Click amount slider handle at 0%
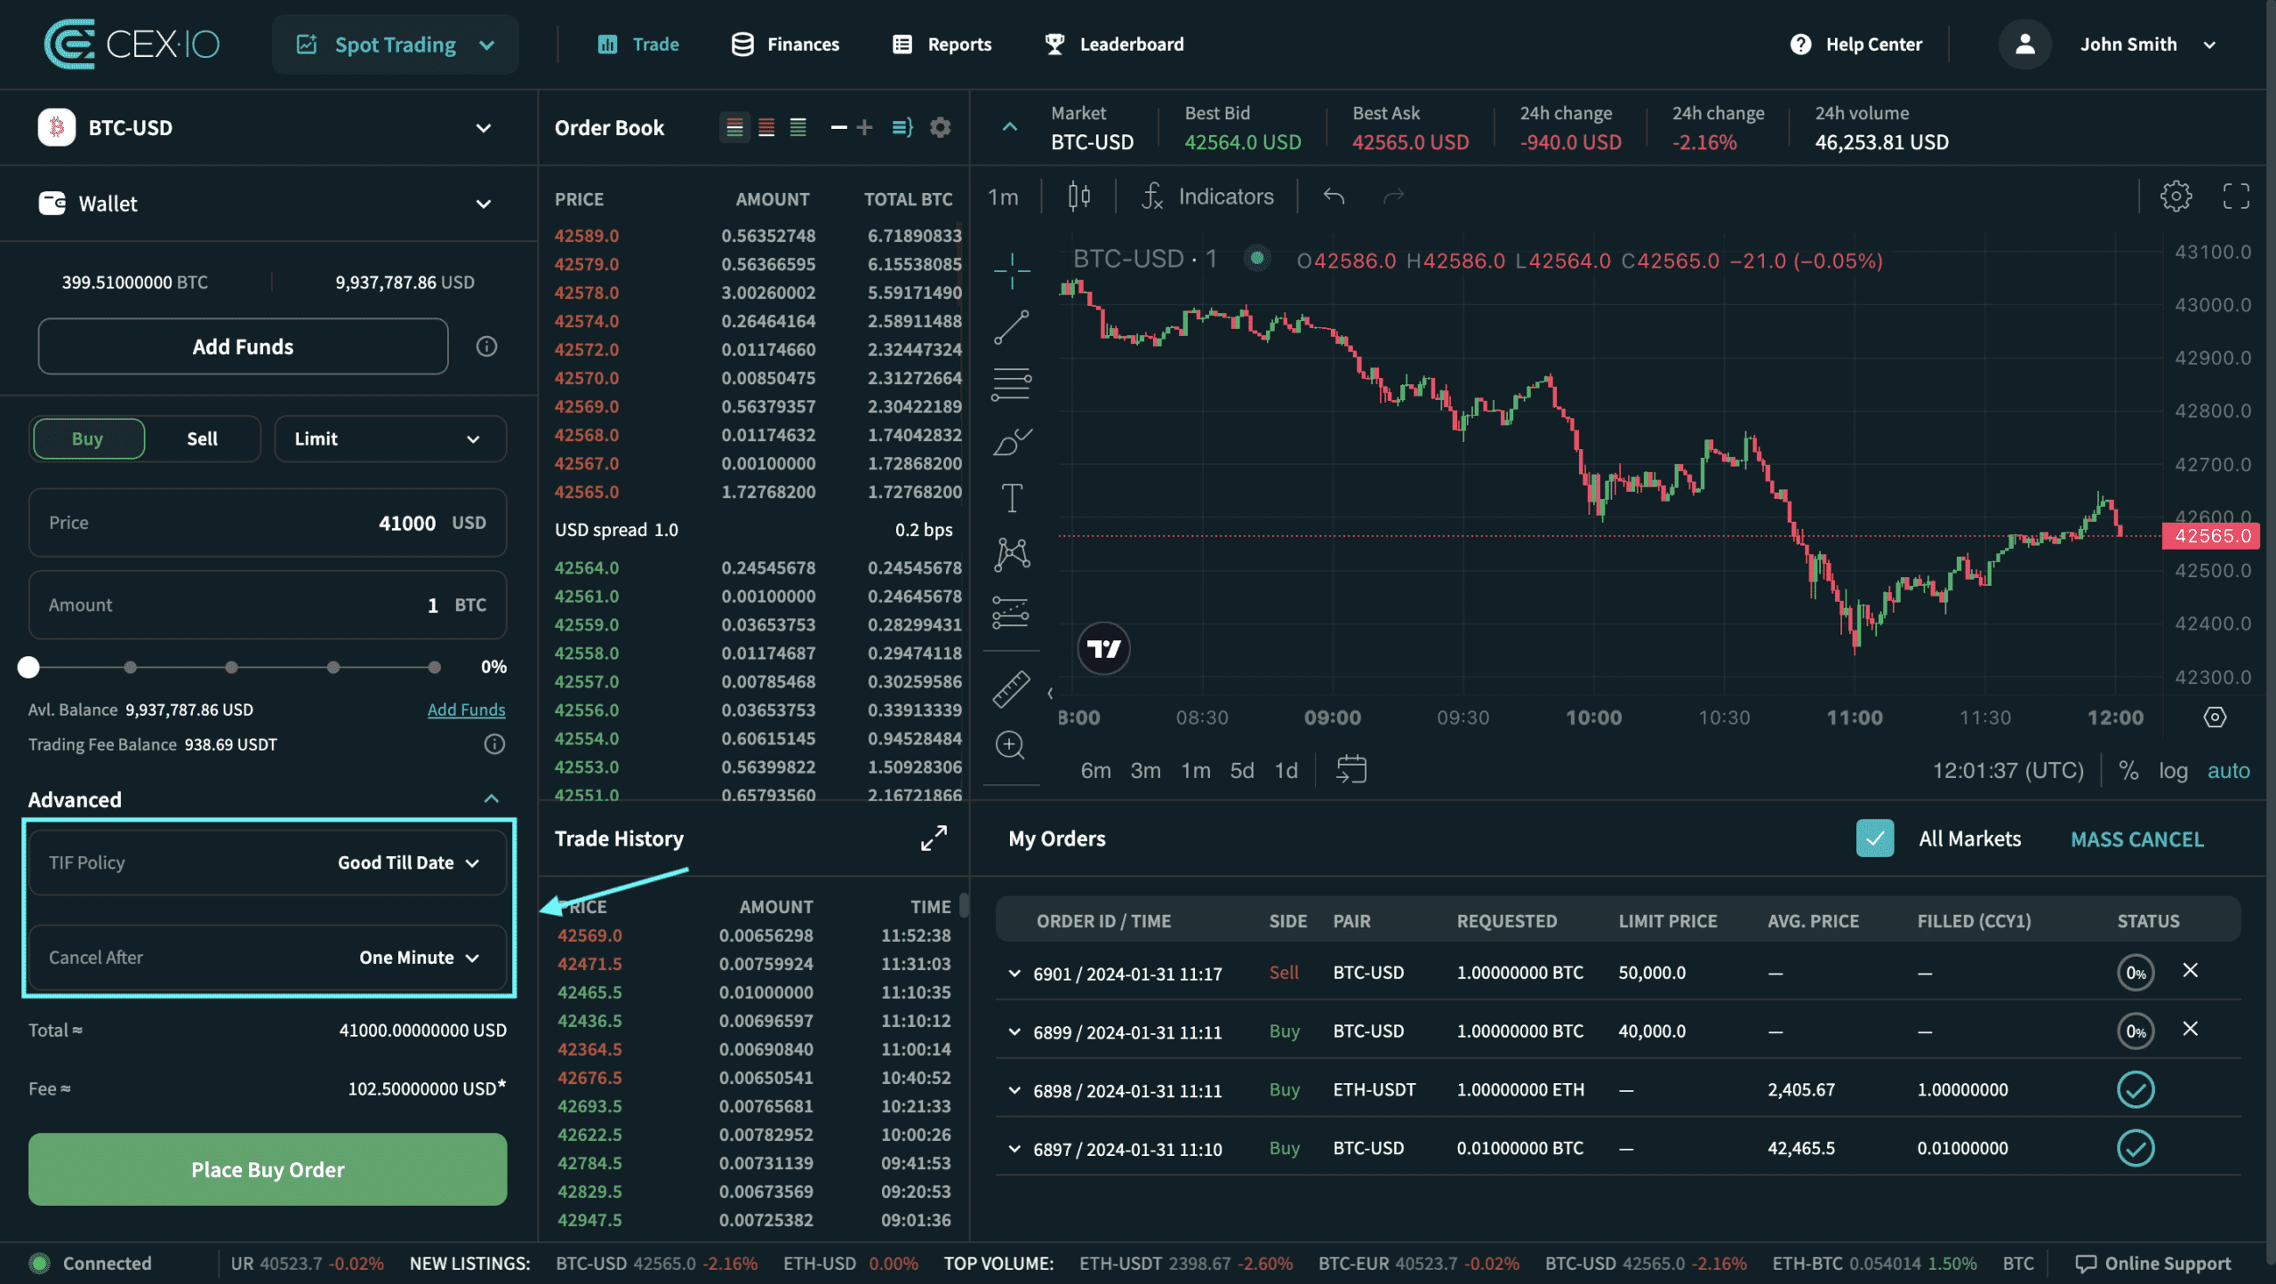The image size is (2276, 1284). pyautogui.click(x=28, y=667)
